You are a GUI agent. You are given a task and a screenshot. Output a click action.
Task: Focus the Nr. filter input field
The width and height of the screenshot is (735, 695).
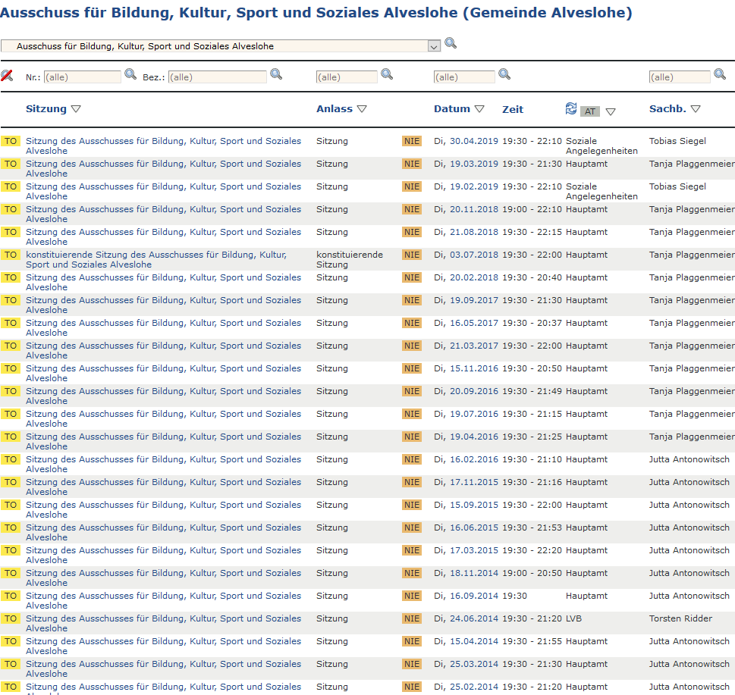click(x=83, y=77)
